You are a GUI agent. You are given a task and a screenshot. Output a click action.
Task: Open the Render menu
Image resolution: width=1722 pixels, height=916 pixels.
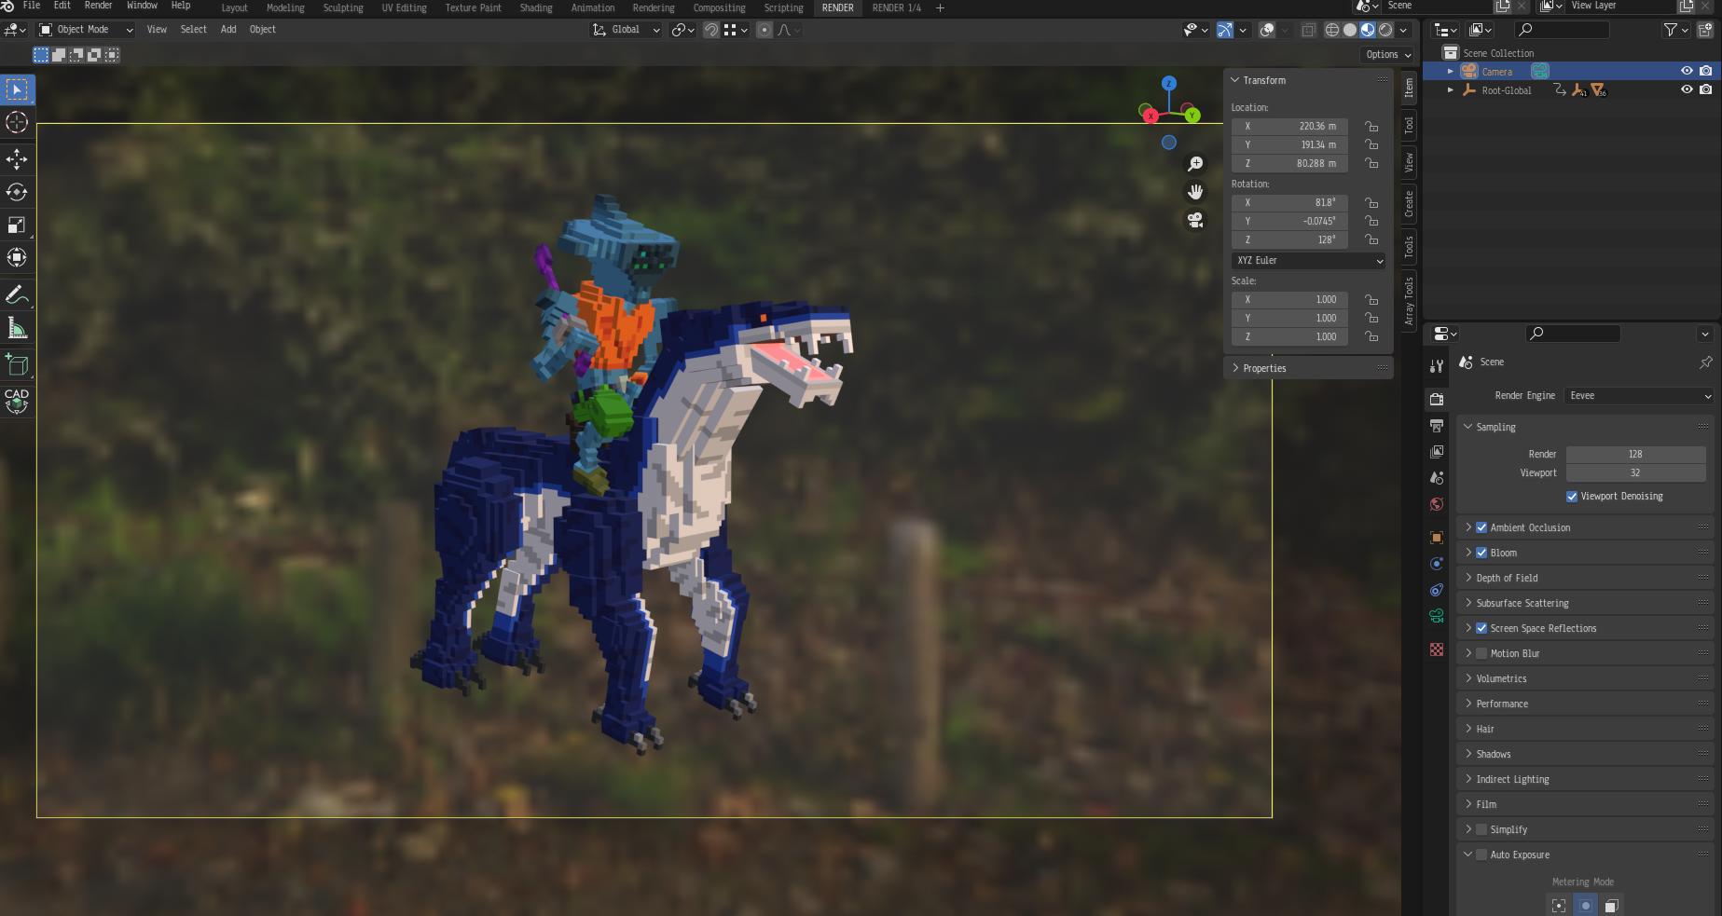click(98, 6)
